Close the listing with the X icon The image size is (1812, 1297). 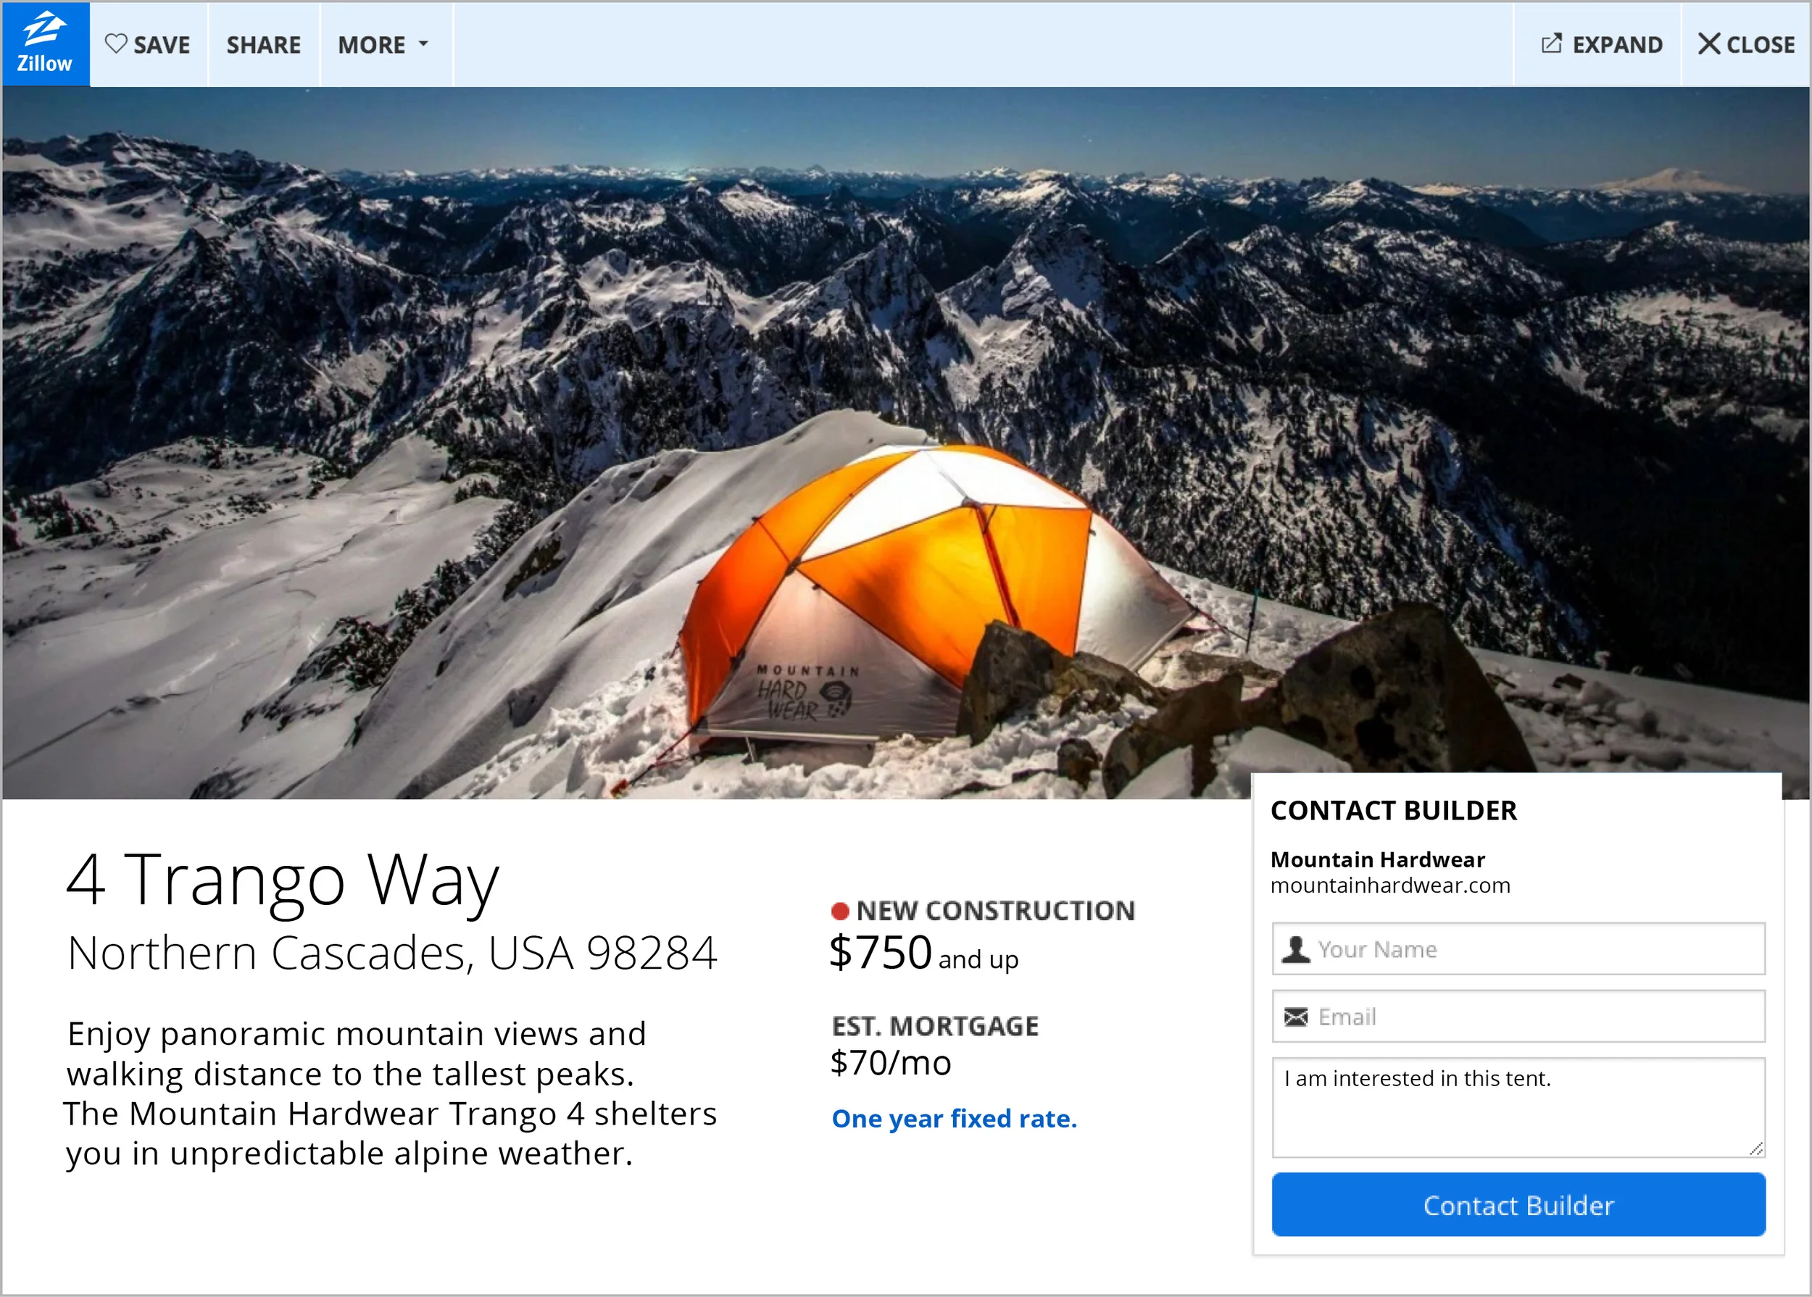coord(1709,44)
